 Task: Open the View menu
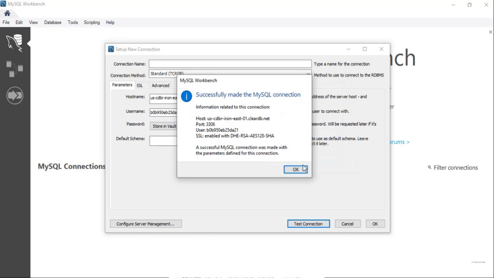click(33, 22)
